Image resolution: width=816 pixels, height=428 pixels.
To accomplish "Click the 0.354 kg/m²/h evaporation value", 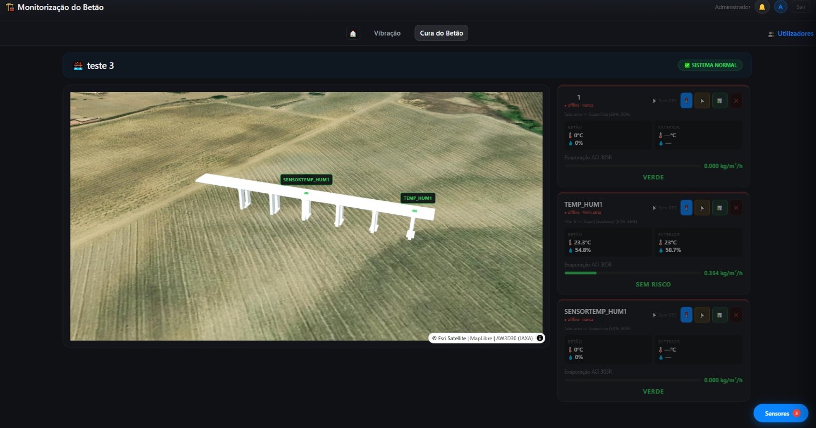I will tap(723, 273).
